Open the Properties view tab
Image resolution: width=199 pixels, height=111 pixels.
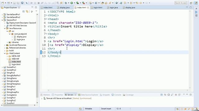click(57, 95)
